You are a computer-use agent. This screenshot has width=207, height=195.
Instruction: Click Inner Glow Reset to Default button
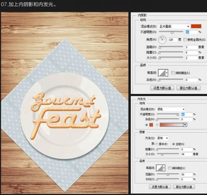[x=184, y=187]
